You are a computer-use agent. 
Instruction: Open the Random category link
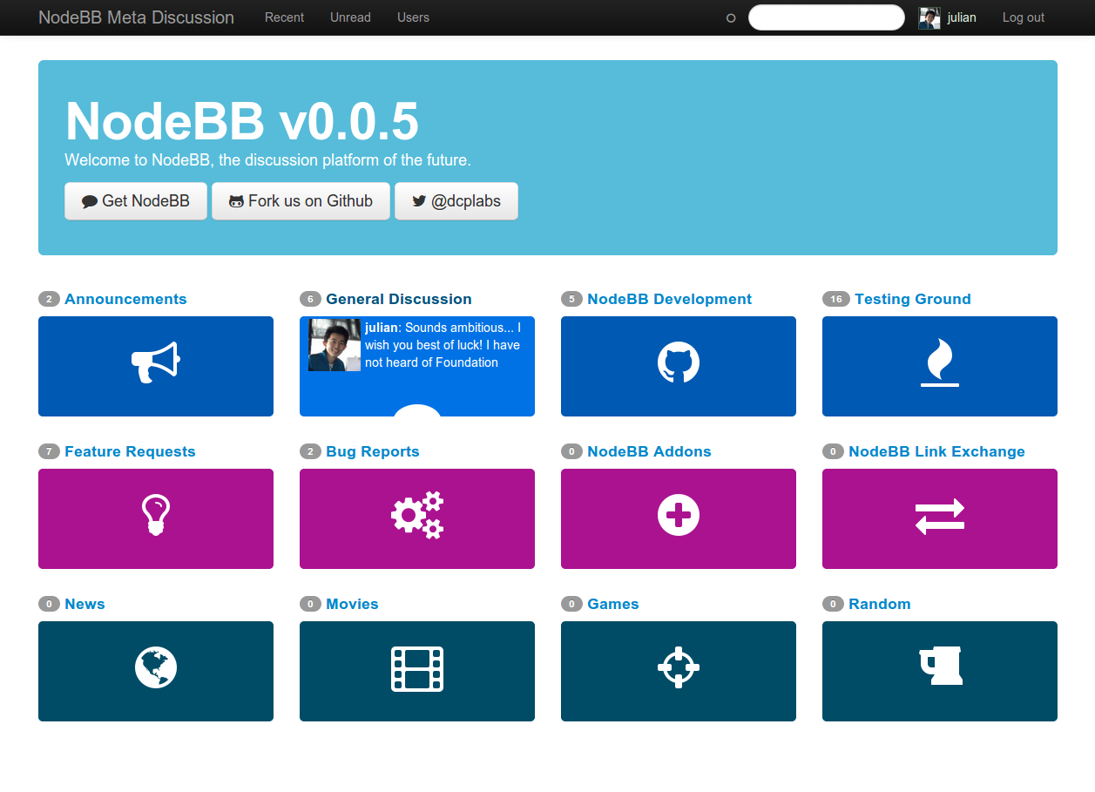click(x=880, y=604)
